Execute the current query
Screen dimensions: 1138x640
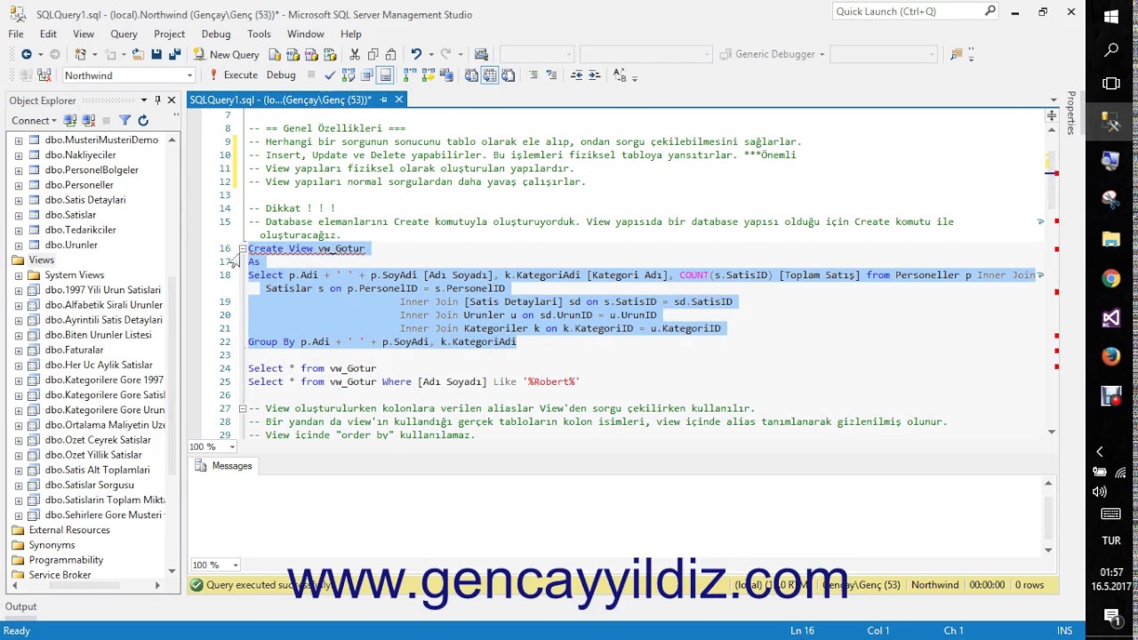click(233, 76)
